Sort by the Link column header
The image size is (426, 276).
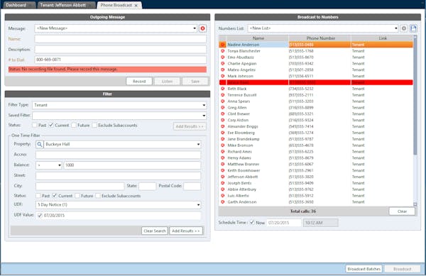pos(382,38)
